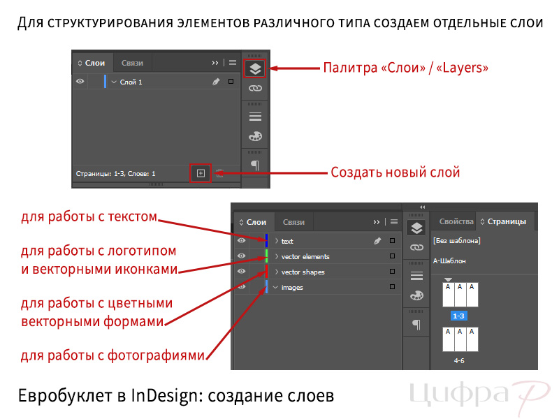Click the status text Страницы: 1-3, Слоев: 1

115,173
